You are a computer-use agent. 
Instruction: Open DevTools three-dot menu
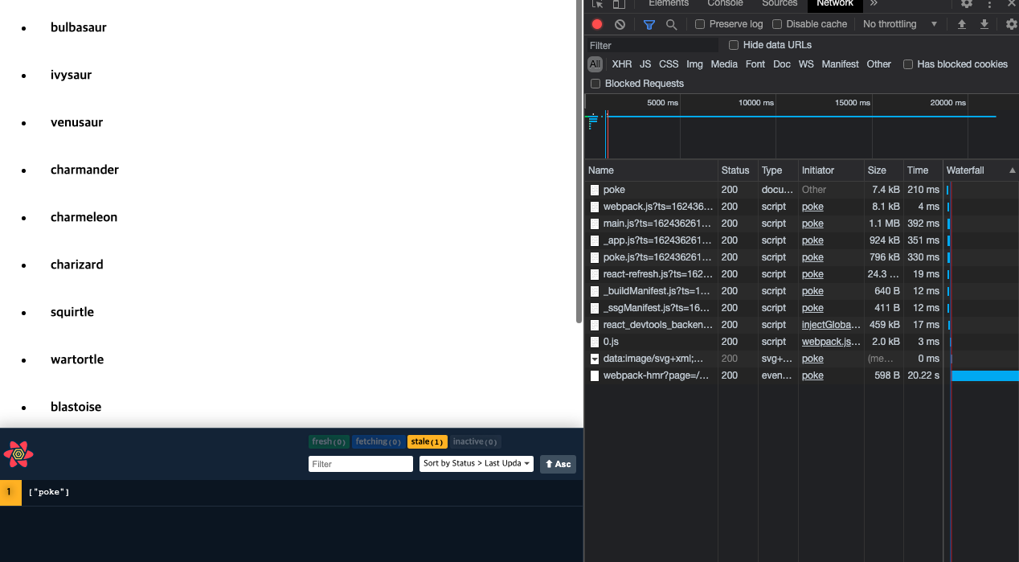pyautogui.click(x=989, y=3)
